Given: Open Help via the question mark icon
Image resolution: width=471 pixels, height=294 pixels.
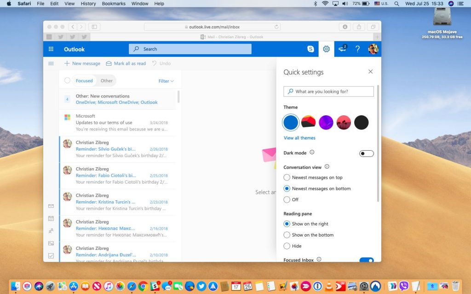Looking at the screenshot, I should (x=357, y=49).
